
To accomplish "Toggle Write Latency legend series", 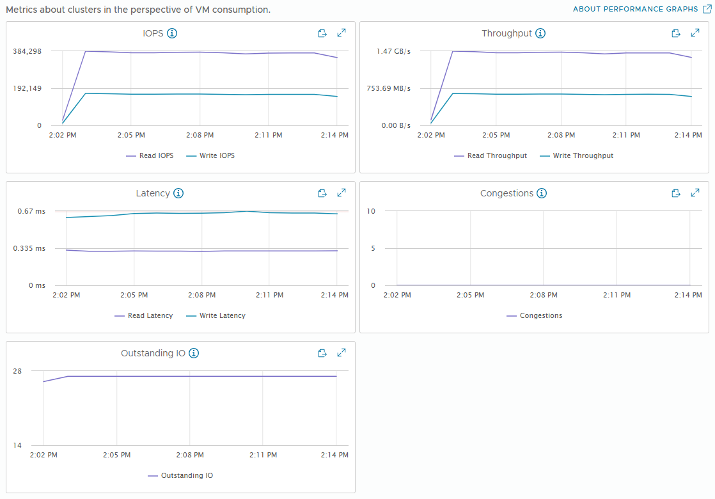I will pos(216,315).
